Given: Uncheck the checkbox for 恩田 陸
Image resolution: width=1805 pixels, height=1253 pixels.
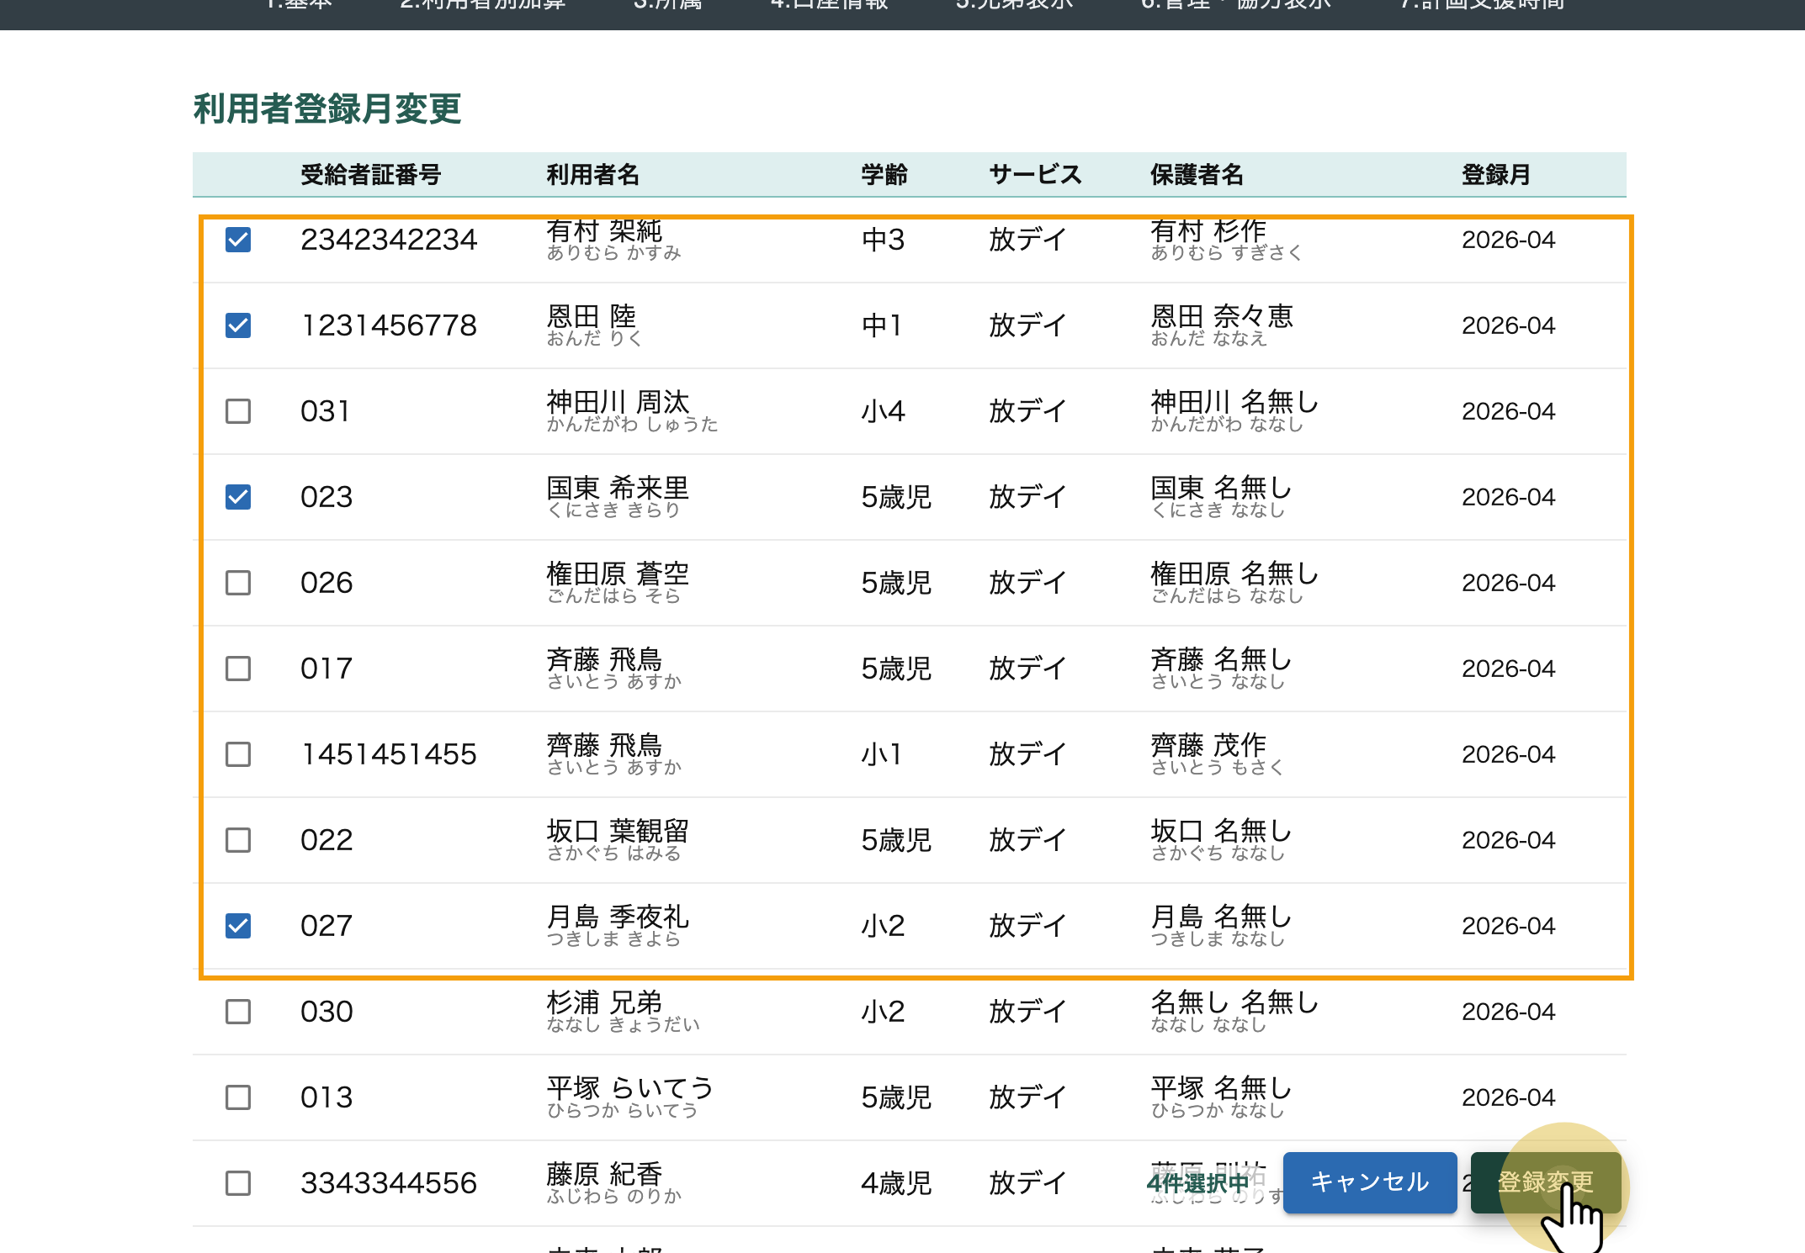Looking at the screenshot, I should point(238,325).
